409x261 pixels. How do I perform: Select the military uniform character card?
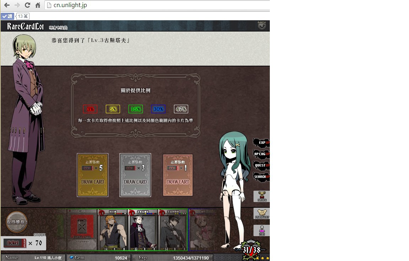pos(173,230)
